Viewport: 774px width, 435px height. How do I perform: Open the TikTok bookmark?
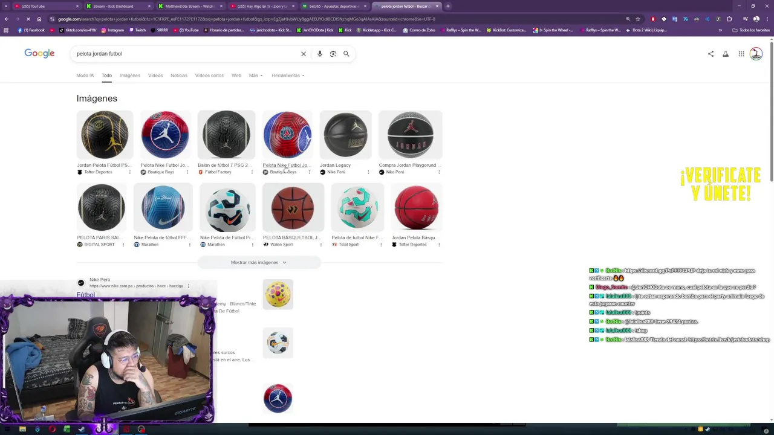78,30
